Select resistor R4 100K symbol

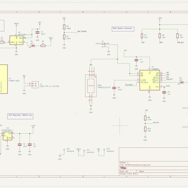pos(64,37)
